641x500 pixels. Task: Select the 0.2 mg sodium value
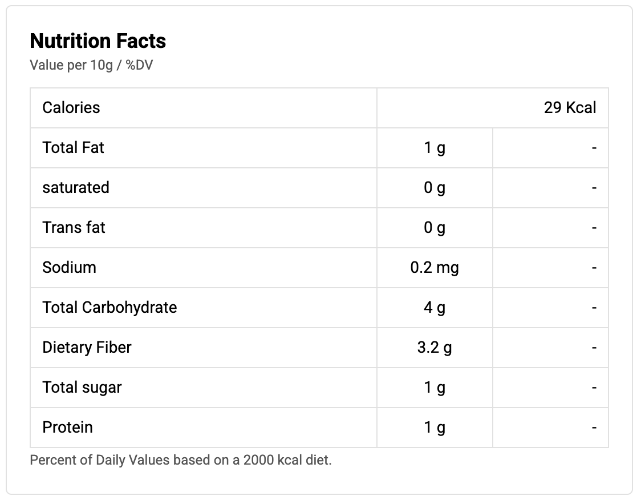(x=435, y=268)
